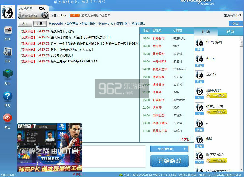The image size is (244, 177).
Task: Close the football ad with bottom 关闭
Action: click(x=78, y=175)
